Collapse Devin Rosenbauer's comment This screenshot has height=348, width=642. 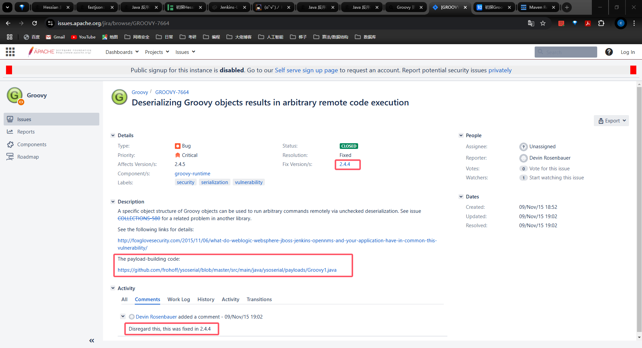click(123, 316)
